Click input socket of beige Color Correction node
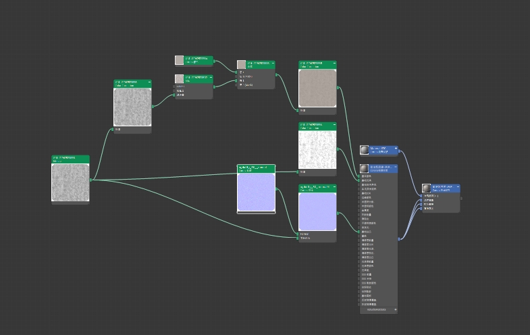This screenshot has width=530, height=335. click(x=298, y=110)
